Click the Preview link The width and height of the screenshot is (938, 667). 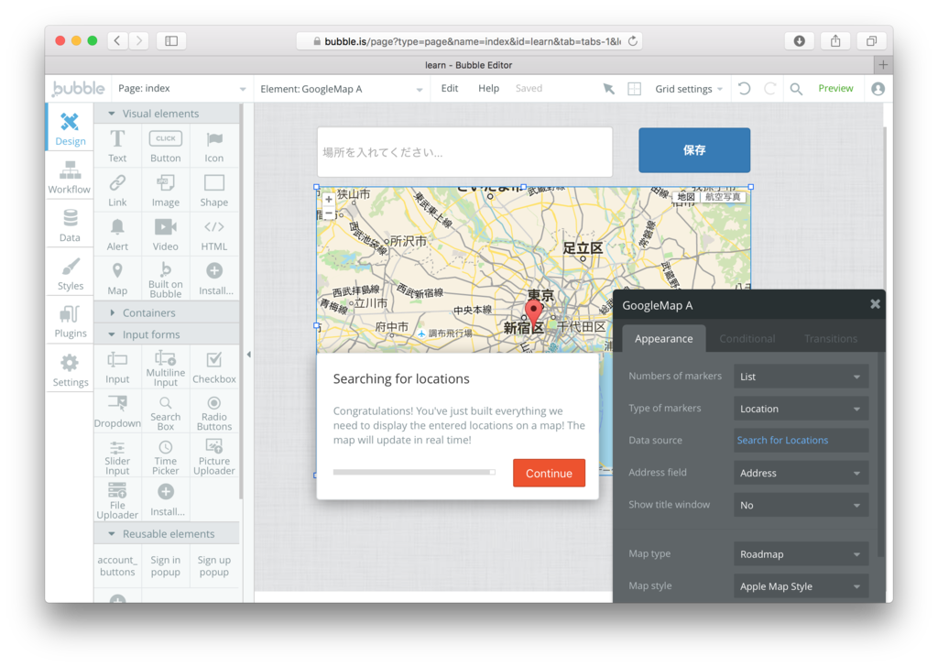point(835,88)
